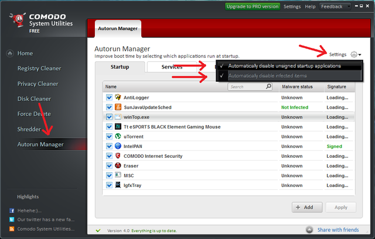Screen dimensions: 375x239
Task: Open the Autorun settings gear icon
Action: click(x=354, y=54)
